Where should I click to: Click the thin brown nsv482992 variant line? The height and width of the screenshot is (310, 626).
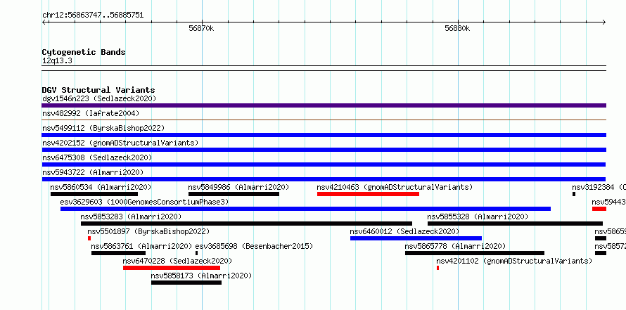click(324, 120)
